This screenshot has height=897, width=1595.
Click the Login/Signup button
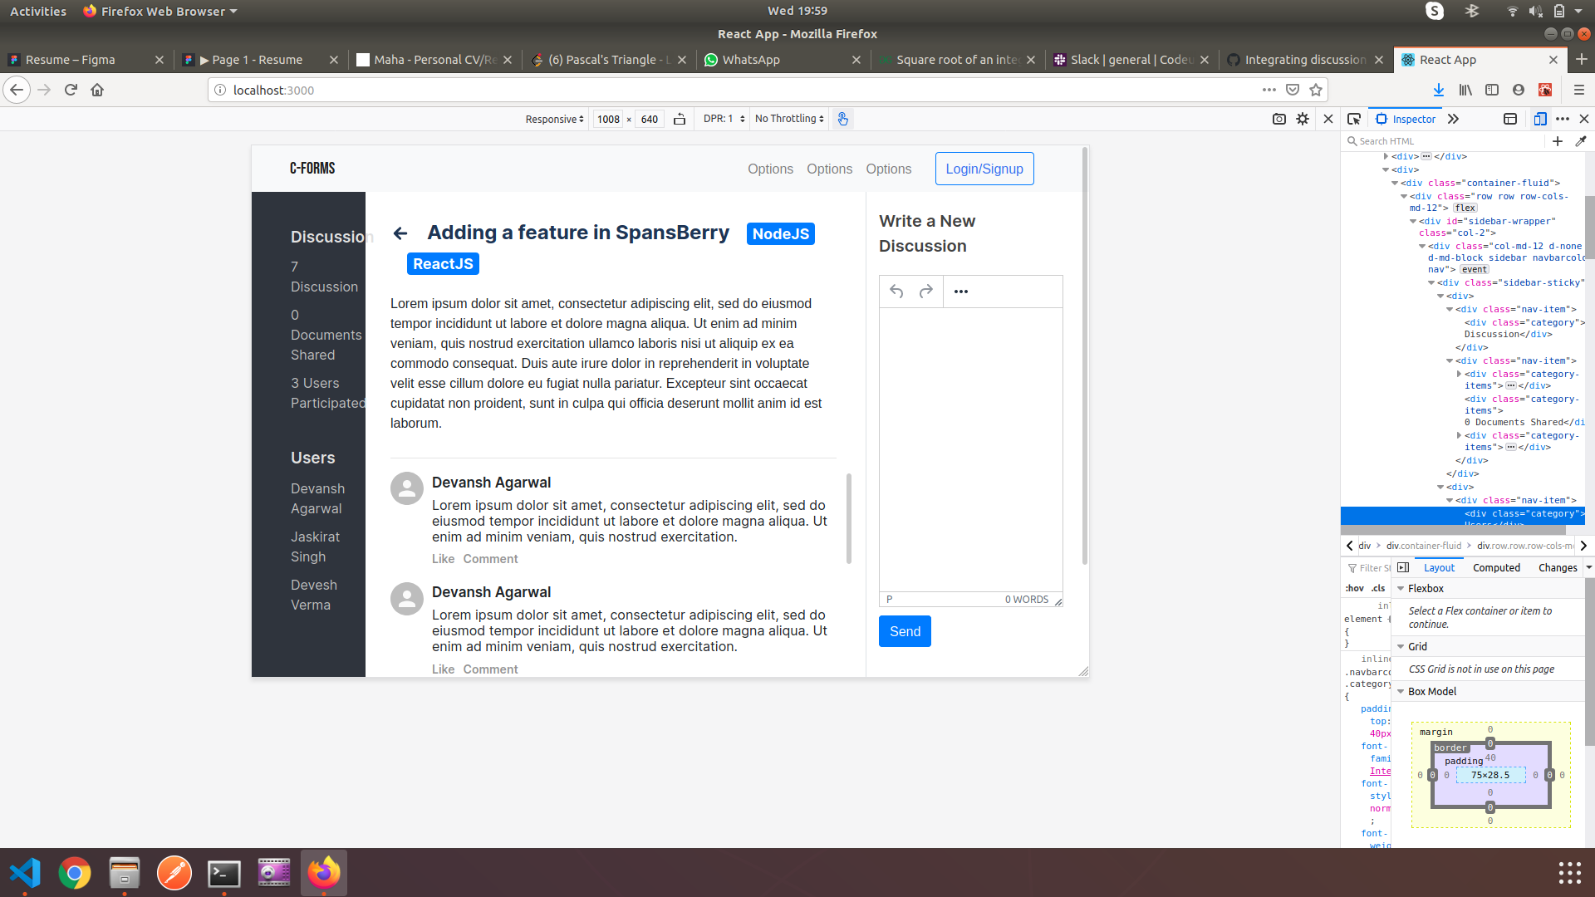click(x=984, y=169)
